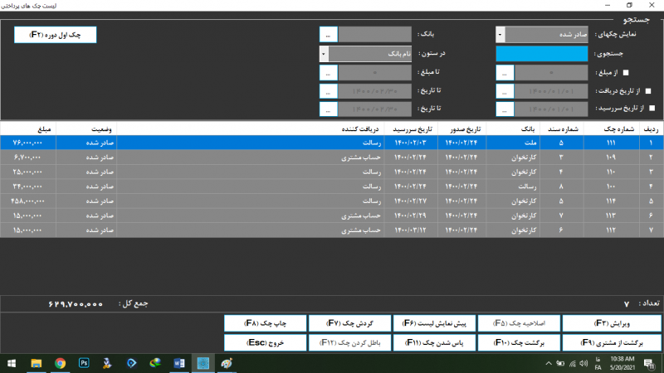Sort by the شماره سند column header
664x373 pixels.
point(562,129)
